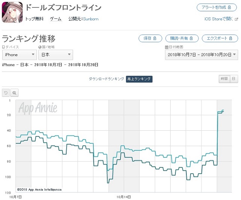
Task: Click the chart reset (undo) icon
Action: point(6,93)
